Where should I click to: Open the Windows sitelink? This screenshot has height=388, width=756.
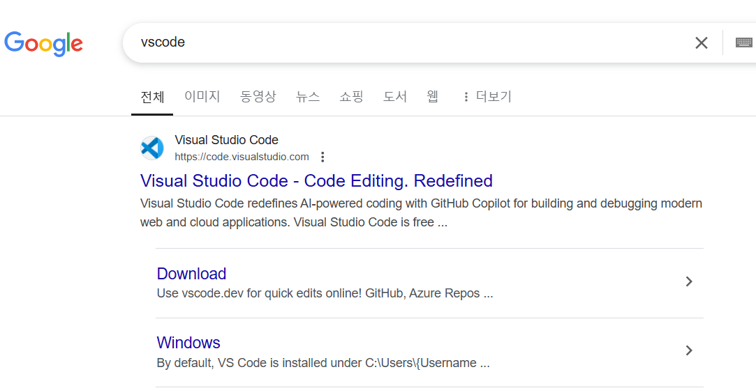[188, 343]
